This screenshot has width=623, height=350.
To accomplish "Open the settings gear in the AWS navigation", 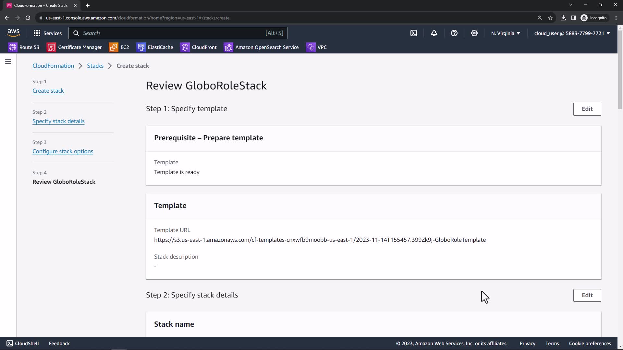I will (474, 33).
